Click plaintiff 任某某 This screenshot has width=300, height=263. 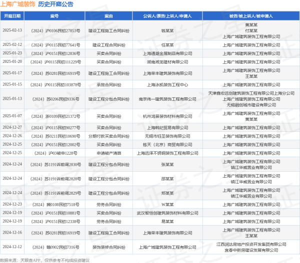[x=167, y=45]
